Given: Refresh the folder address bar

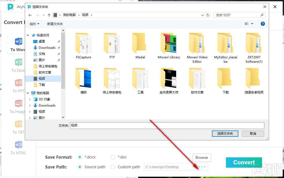Looking at the screenshot, I should (208, 15).
